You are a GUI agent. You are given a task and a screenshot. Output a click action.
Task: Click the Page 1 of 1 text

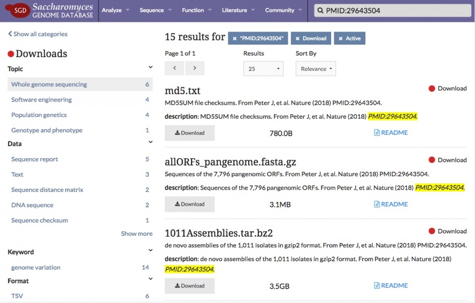[x=180, y=53]
